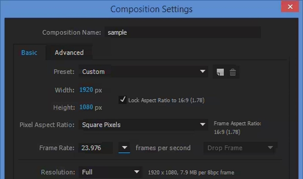The width and height of the screenshot is (303, 179).
Task: Click the Frame Rate field 23.976
Action: (95, 148)
